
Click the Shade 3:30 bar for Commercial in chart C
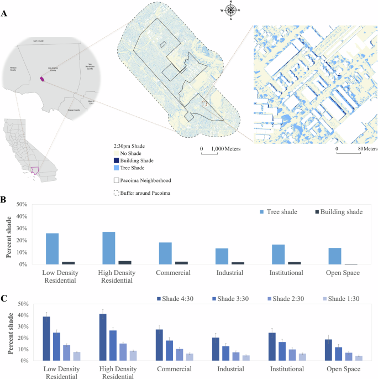(x=170, y=350)
